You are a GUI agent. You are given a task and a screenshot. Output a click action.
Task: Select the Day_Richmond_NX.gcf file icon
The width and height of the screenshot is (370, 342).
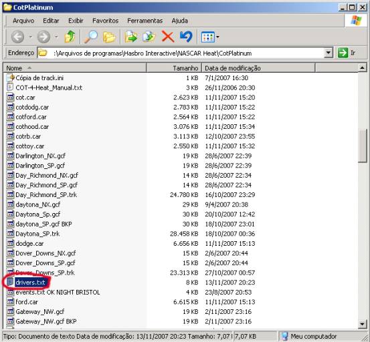[x=10, y=175]
